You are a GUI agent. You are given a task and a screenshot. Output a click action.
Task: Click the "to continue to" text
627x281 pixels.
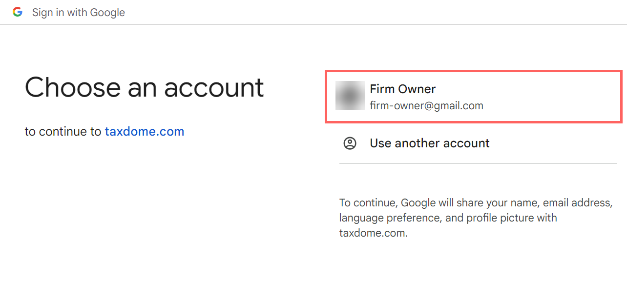[63, 131]
